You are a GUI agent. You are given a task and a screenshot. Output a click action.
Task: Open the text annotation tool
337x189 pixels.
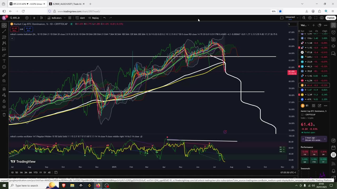coord(4,61)
